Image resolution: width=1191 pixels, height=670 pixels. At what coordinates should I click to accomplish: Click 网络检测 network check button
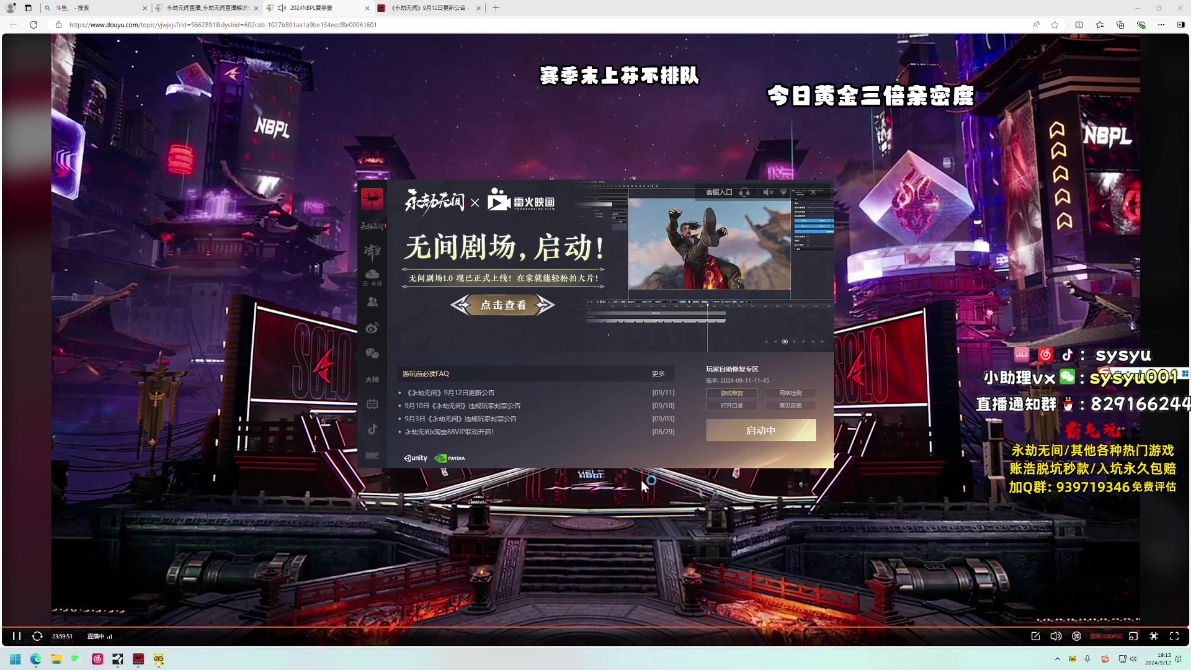(790, 393)
